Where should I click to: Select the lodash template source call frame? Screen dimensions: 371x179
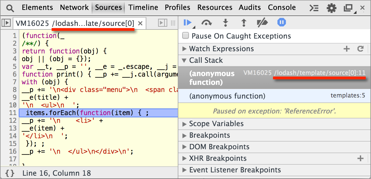274,77
